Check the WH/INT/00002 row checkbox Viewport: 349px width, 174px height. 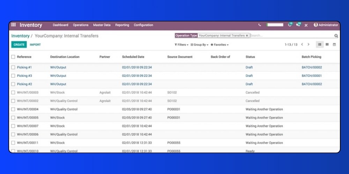13,101
